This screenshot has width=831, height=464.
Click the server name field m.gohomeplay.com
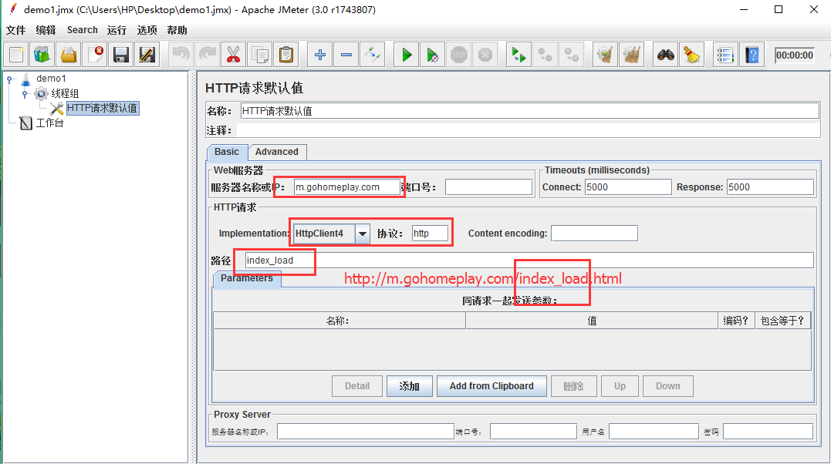[x=346, y=187]
